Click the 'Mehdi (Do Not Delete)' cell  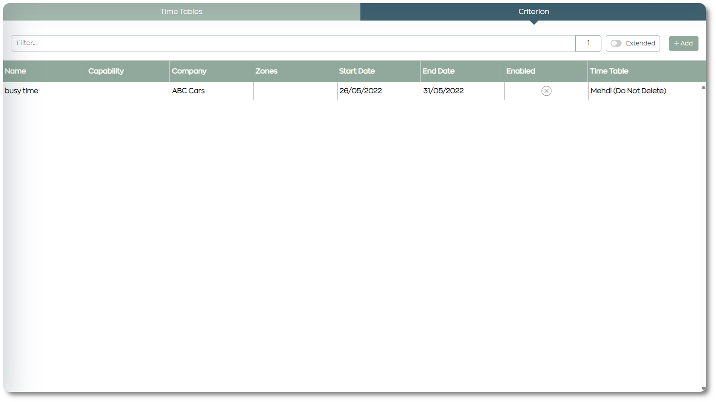[x=644, y=91]
